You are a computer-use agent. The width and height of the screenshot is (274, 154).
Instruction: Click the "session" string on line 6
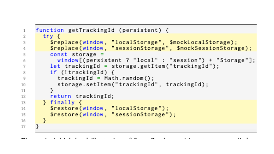tap(185, 60)
